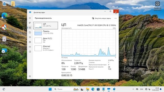Click the processes count 139
The height and width of the screenshot is (92, 164).
(63, 69)
